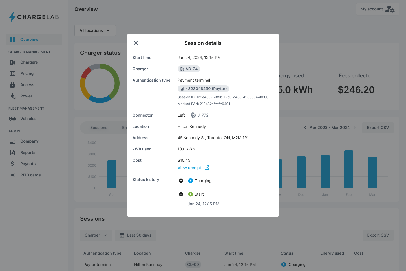This screenshot has height=271, width=406.
Task: Click the 13.0 kWh value
Action: [186, 149]
